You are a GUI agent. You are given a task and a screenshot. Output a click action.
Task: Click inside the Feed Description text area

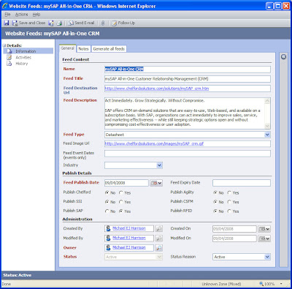tap(185, 113)
